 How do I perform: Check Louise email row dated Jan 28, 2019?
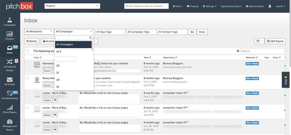pyautogui.click(x=27, y=122)
